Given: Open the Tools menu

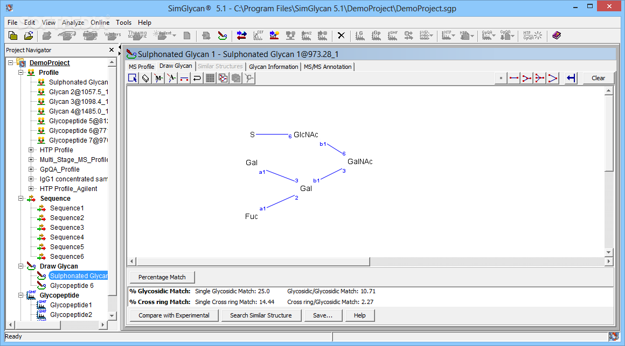Looking at the screenshot, I should pos(123,22).
